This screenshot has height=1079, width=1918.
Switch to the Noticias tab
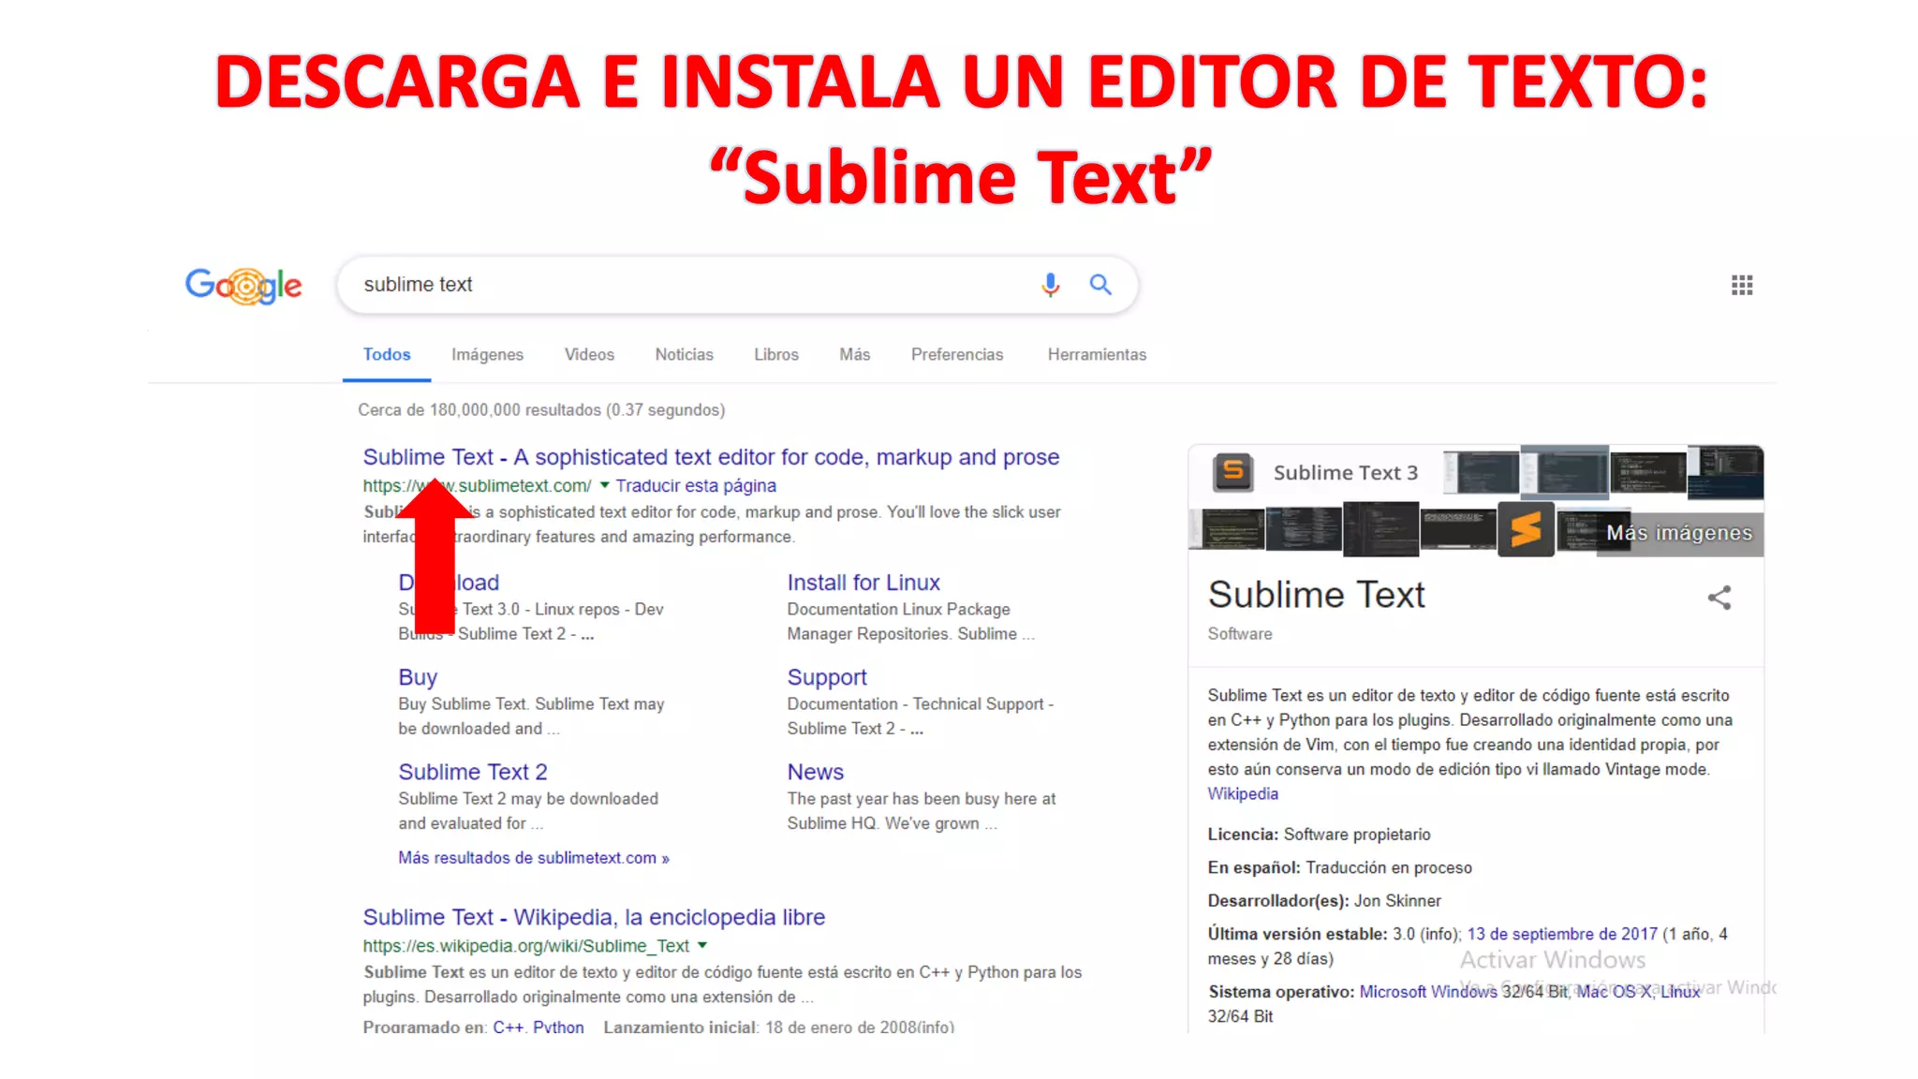click(x=684, y=355)
